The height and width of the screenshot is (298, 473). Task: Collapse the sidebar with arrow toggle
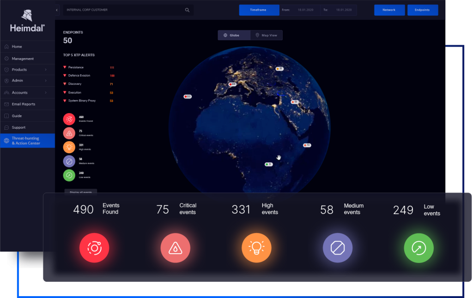tap(57, 10)
